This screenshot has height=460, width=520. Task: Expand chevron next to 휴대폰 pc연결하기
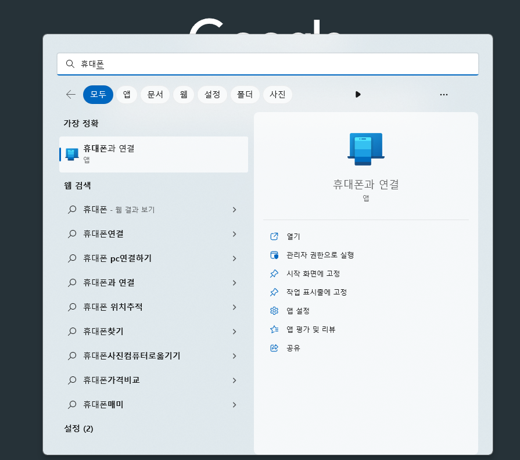pos(235,258)
